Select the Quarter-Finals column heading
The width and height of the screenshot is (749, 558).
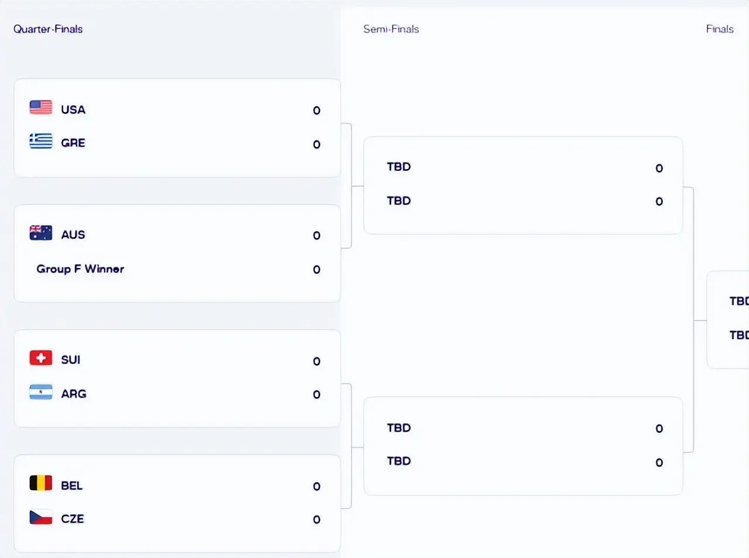pyautogui.click(x=48, y=29)
